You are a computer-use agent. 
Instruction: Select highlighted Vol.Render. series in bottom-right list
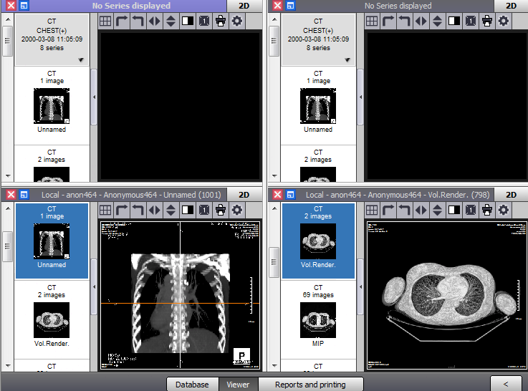318,241
